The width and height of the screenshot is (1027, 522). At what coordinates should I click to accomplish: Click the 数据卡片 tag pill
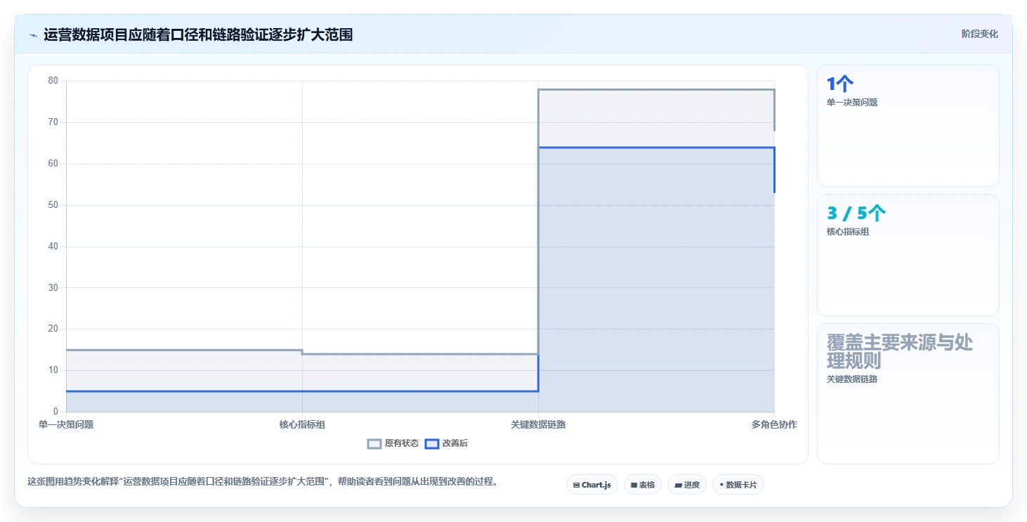[x=738, y=485]
